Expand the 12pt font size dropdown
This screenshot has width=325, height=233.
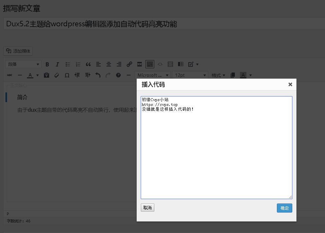(190, 75)
